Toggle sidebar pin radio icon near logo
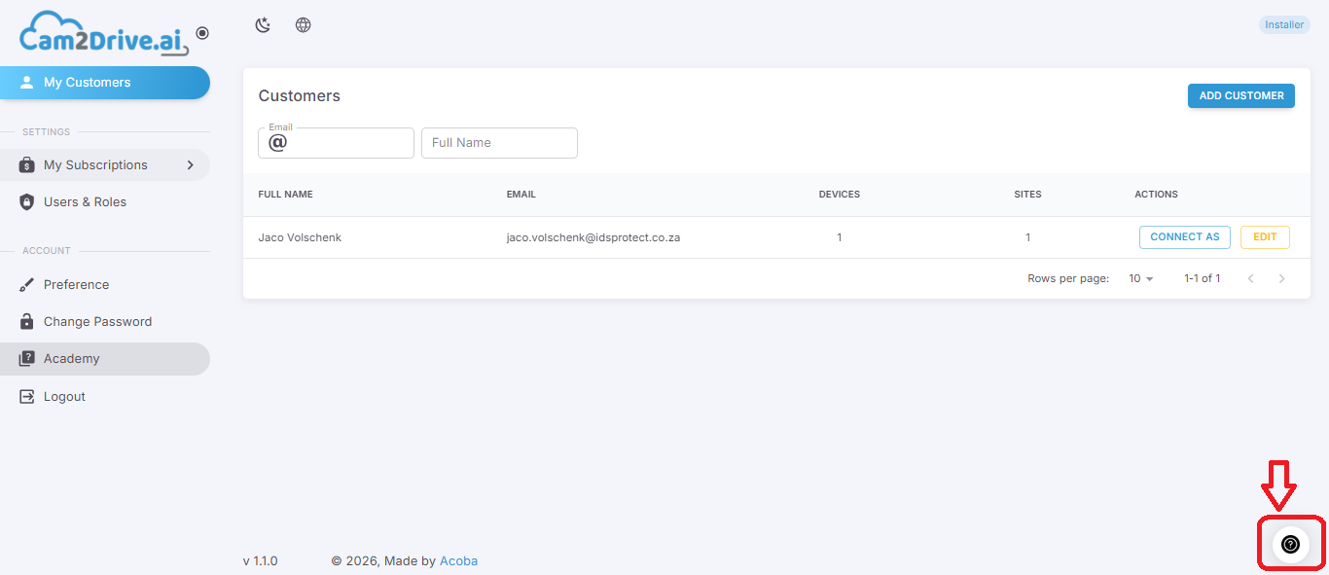 202,33
